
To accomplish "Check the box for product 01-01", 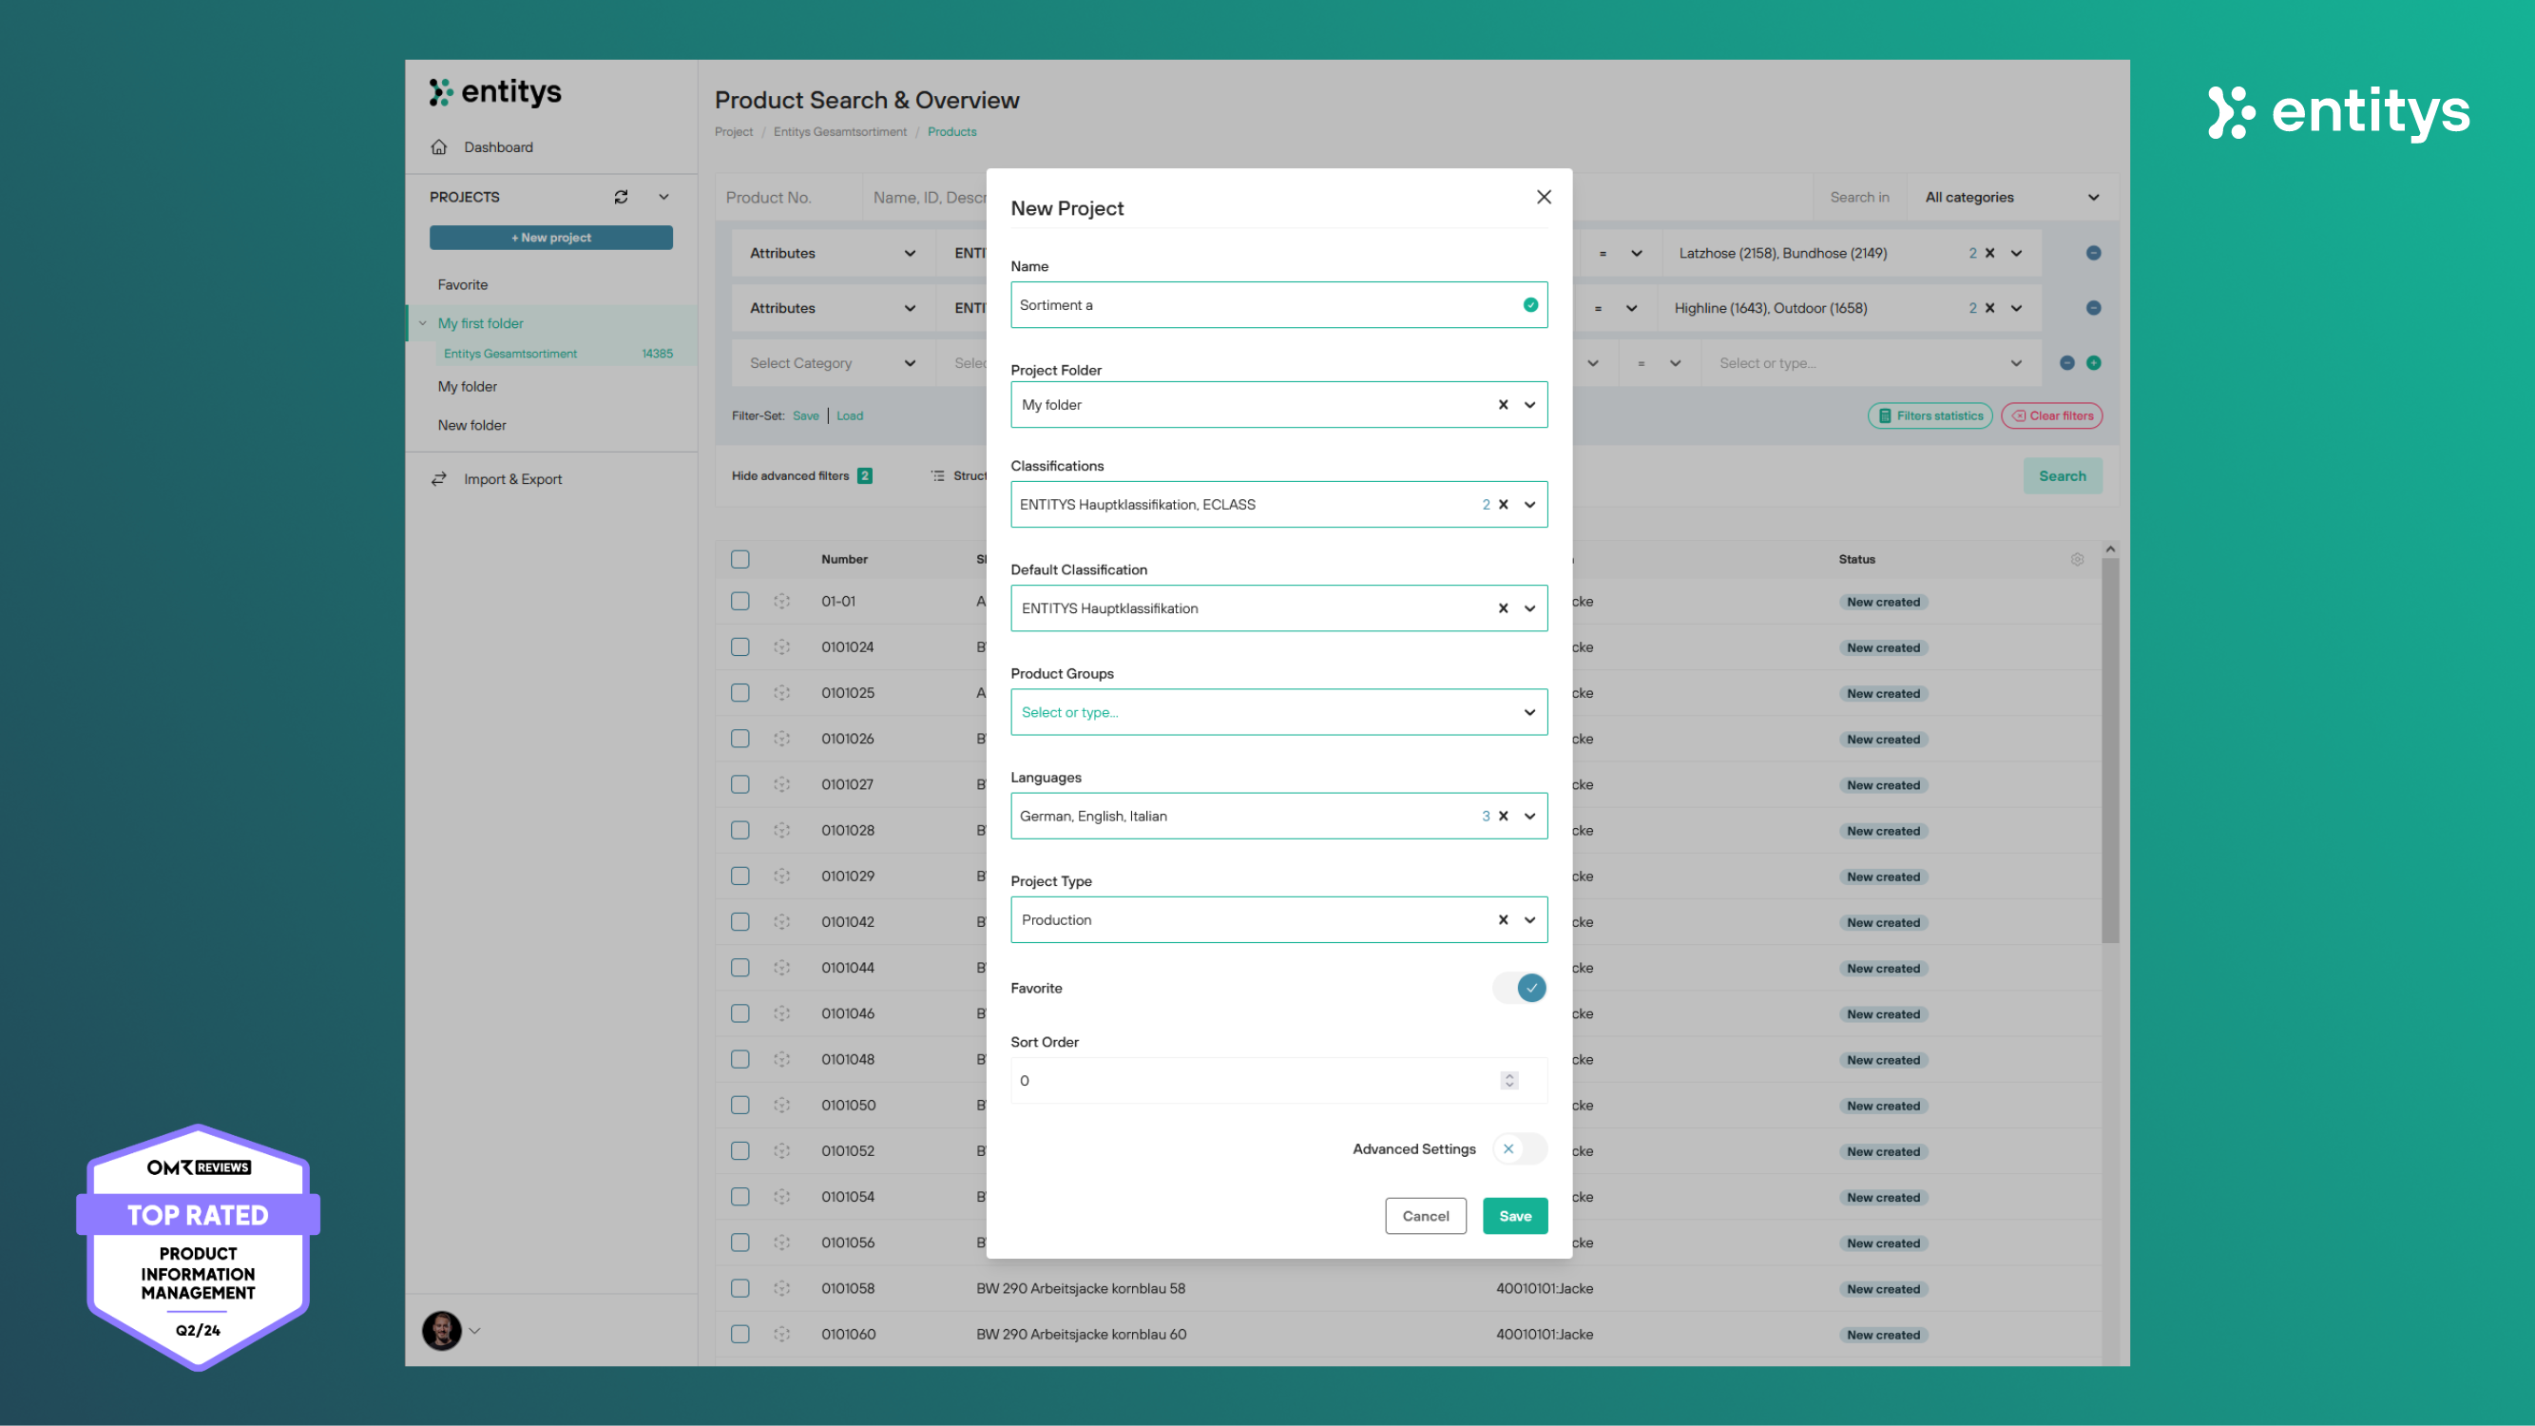I will pos(740,602).
